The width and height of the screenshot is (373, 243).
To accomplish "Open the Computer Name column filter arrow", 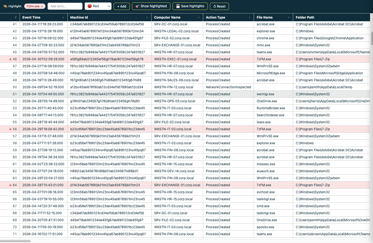I will pos(199,17).
